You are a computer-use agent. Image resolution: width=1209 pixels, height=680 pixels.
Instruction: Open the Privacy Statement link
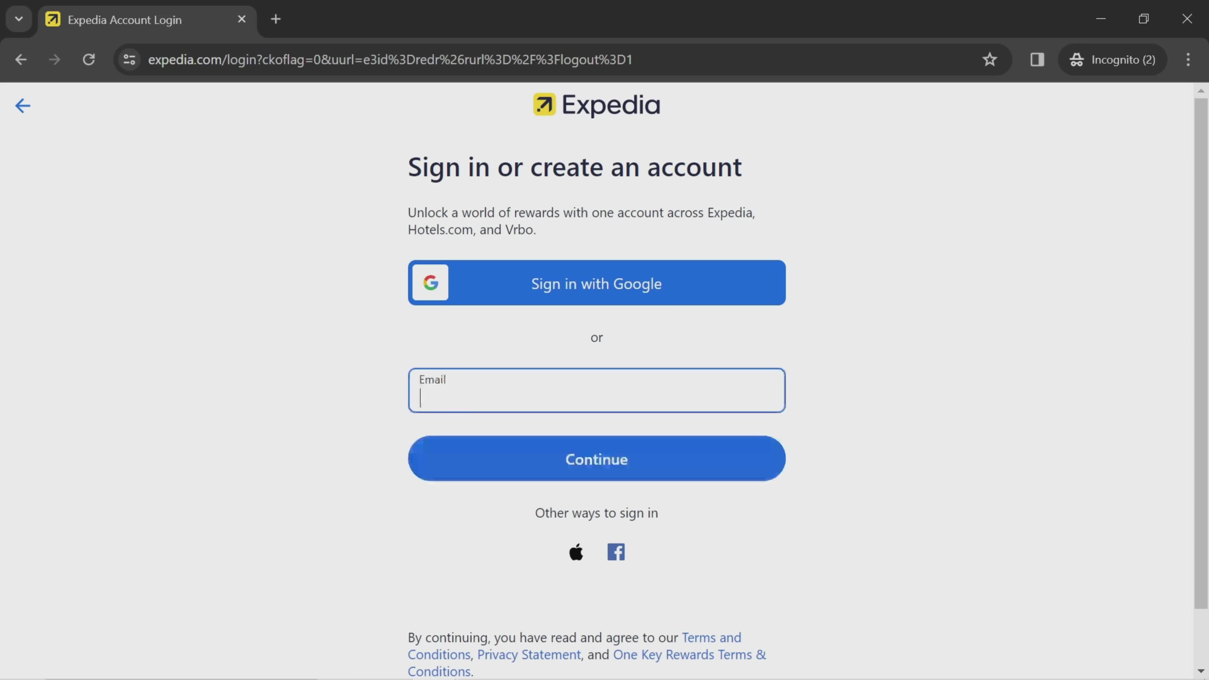click(x=529, y=655)
